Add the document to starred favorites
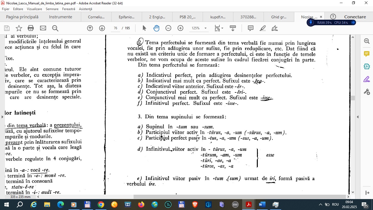The image size is (373, 210). [x=19, y=28]
